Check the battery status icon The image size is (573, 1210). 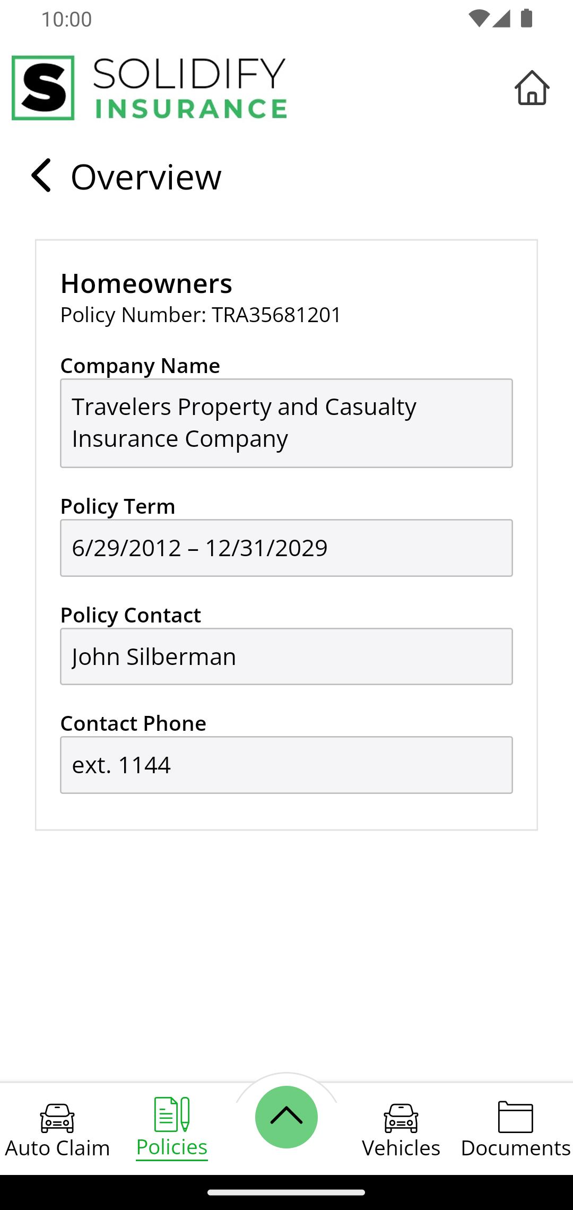(x=526, y=19)
